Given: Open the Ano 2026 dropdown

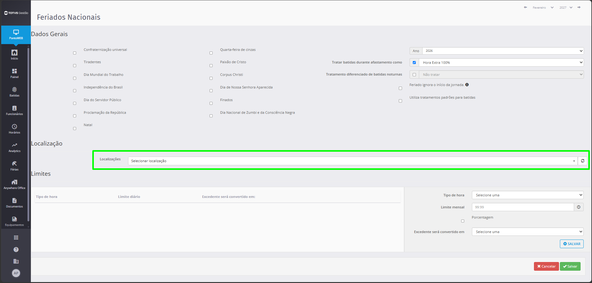Looking at the screenshot, I should 503,51.
